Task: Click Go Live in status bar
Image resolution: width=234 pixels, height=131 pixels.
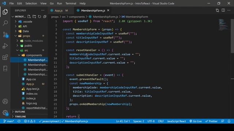Action: [x=196, y=121]
